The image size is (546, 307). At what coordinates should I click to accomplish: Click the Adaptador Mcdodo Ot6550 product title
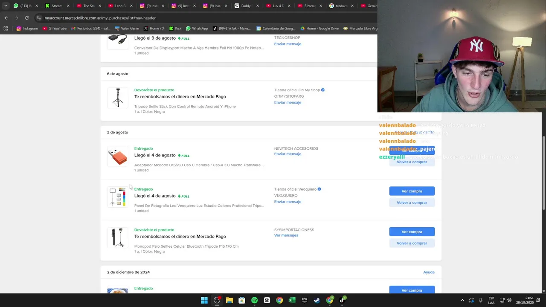pos(199,165)
